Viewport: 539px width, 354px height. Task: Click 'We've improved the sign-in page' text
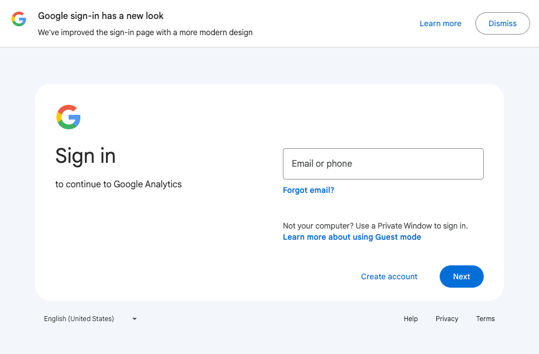pos(145,32)
